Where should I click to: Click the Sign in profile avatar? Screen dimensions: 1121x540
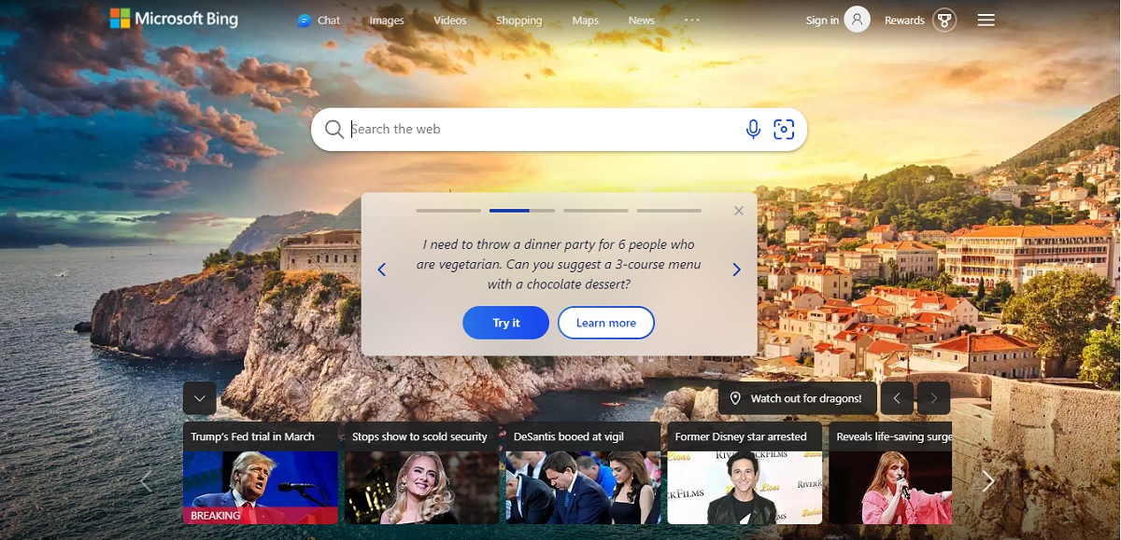(857, 20)
